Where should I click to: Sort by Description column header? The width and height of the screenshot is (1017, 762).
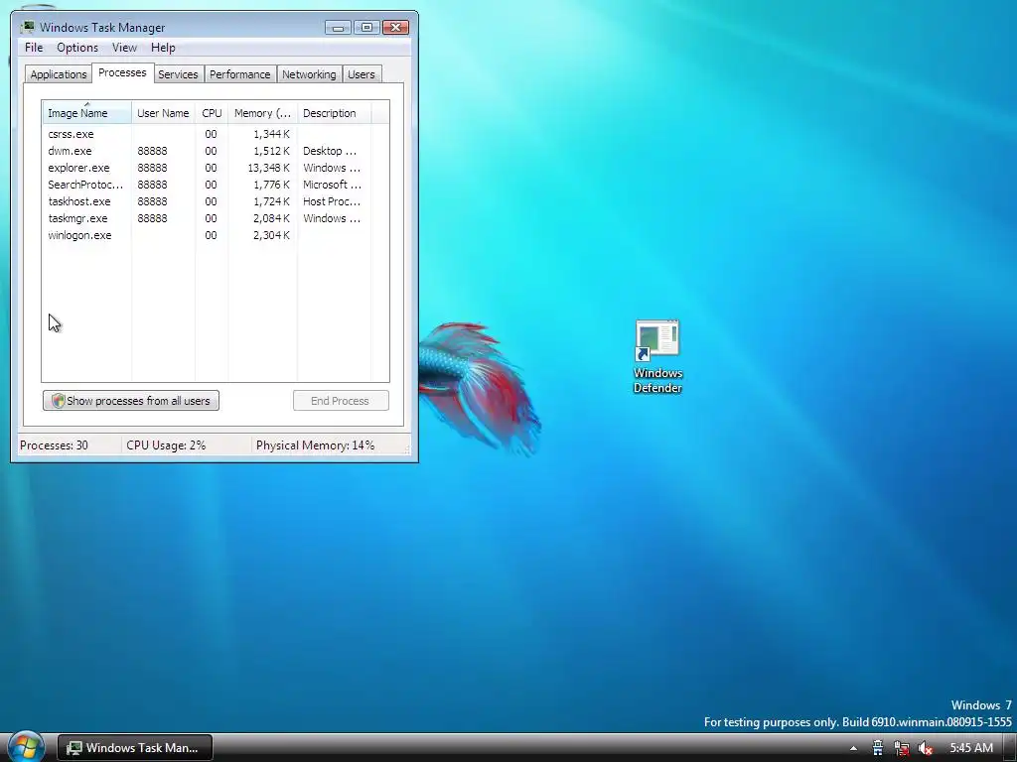[x=334, y=113]
